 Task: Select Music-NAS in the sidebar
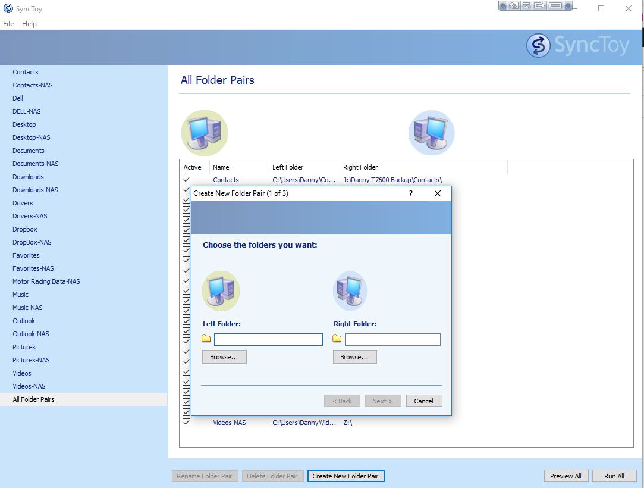(27, 308)
